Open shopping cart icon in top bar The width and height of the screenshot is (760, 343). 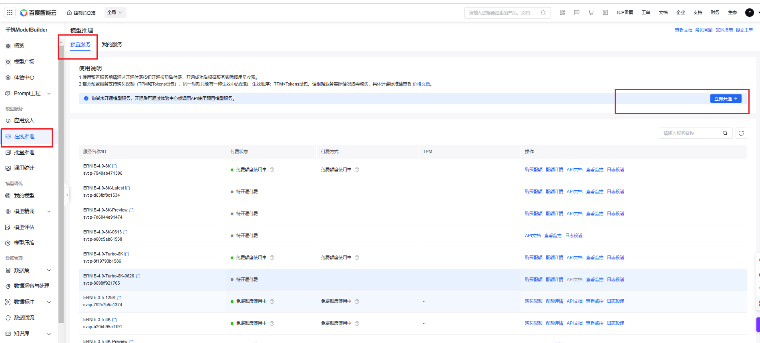591,12
